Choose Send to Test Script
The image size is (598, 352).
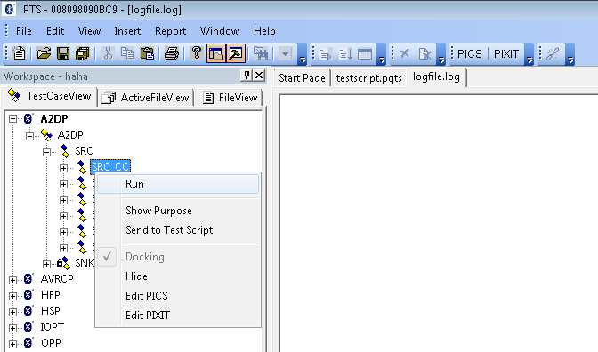(178, 230)
